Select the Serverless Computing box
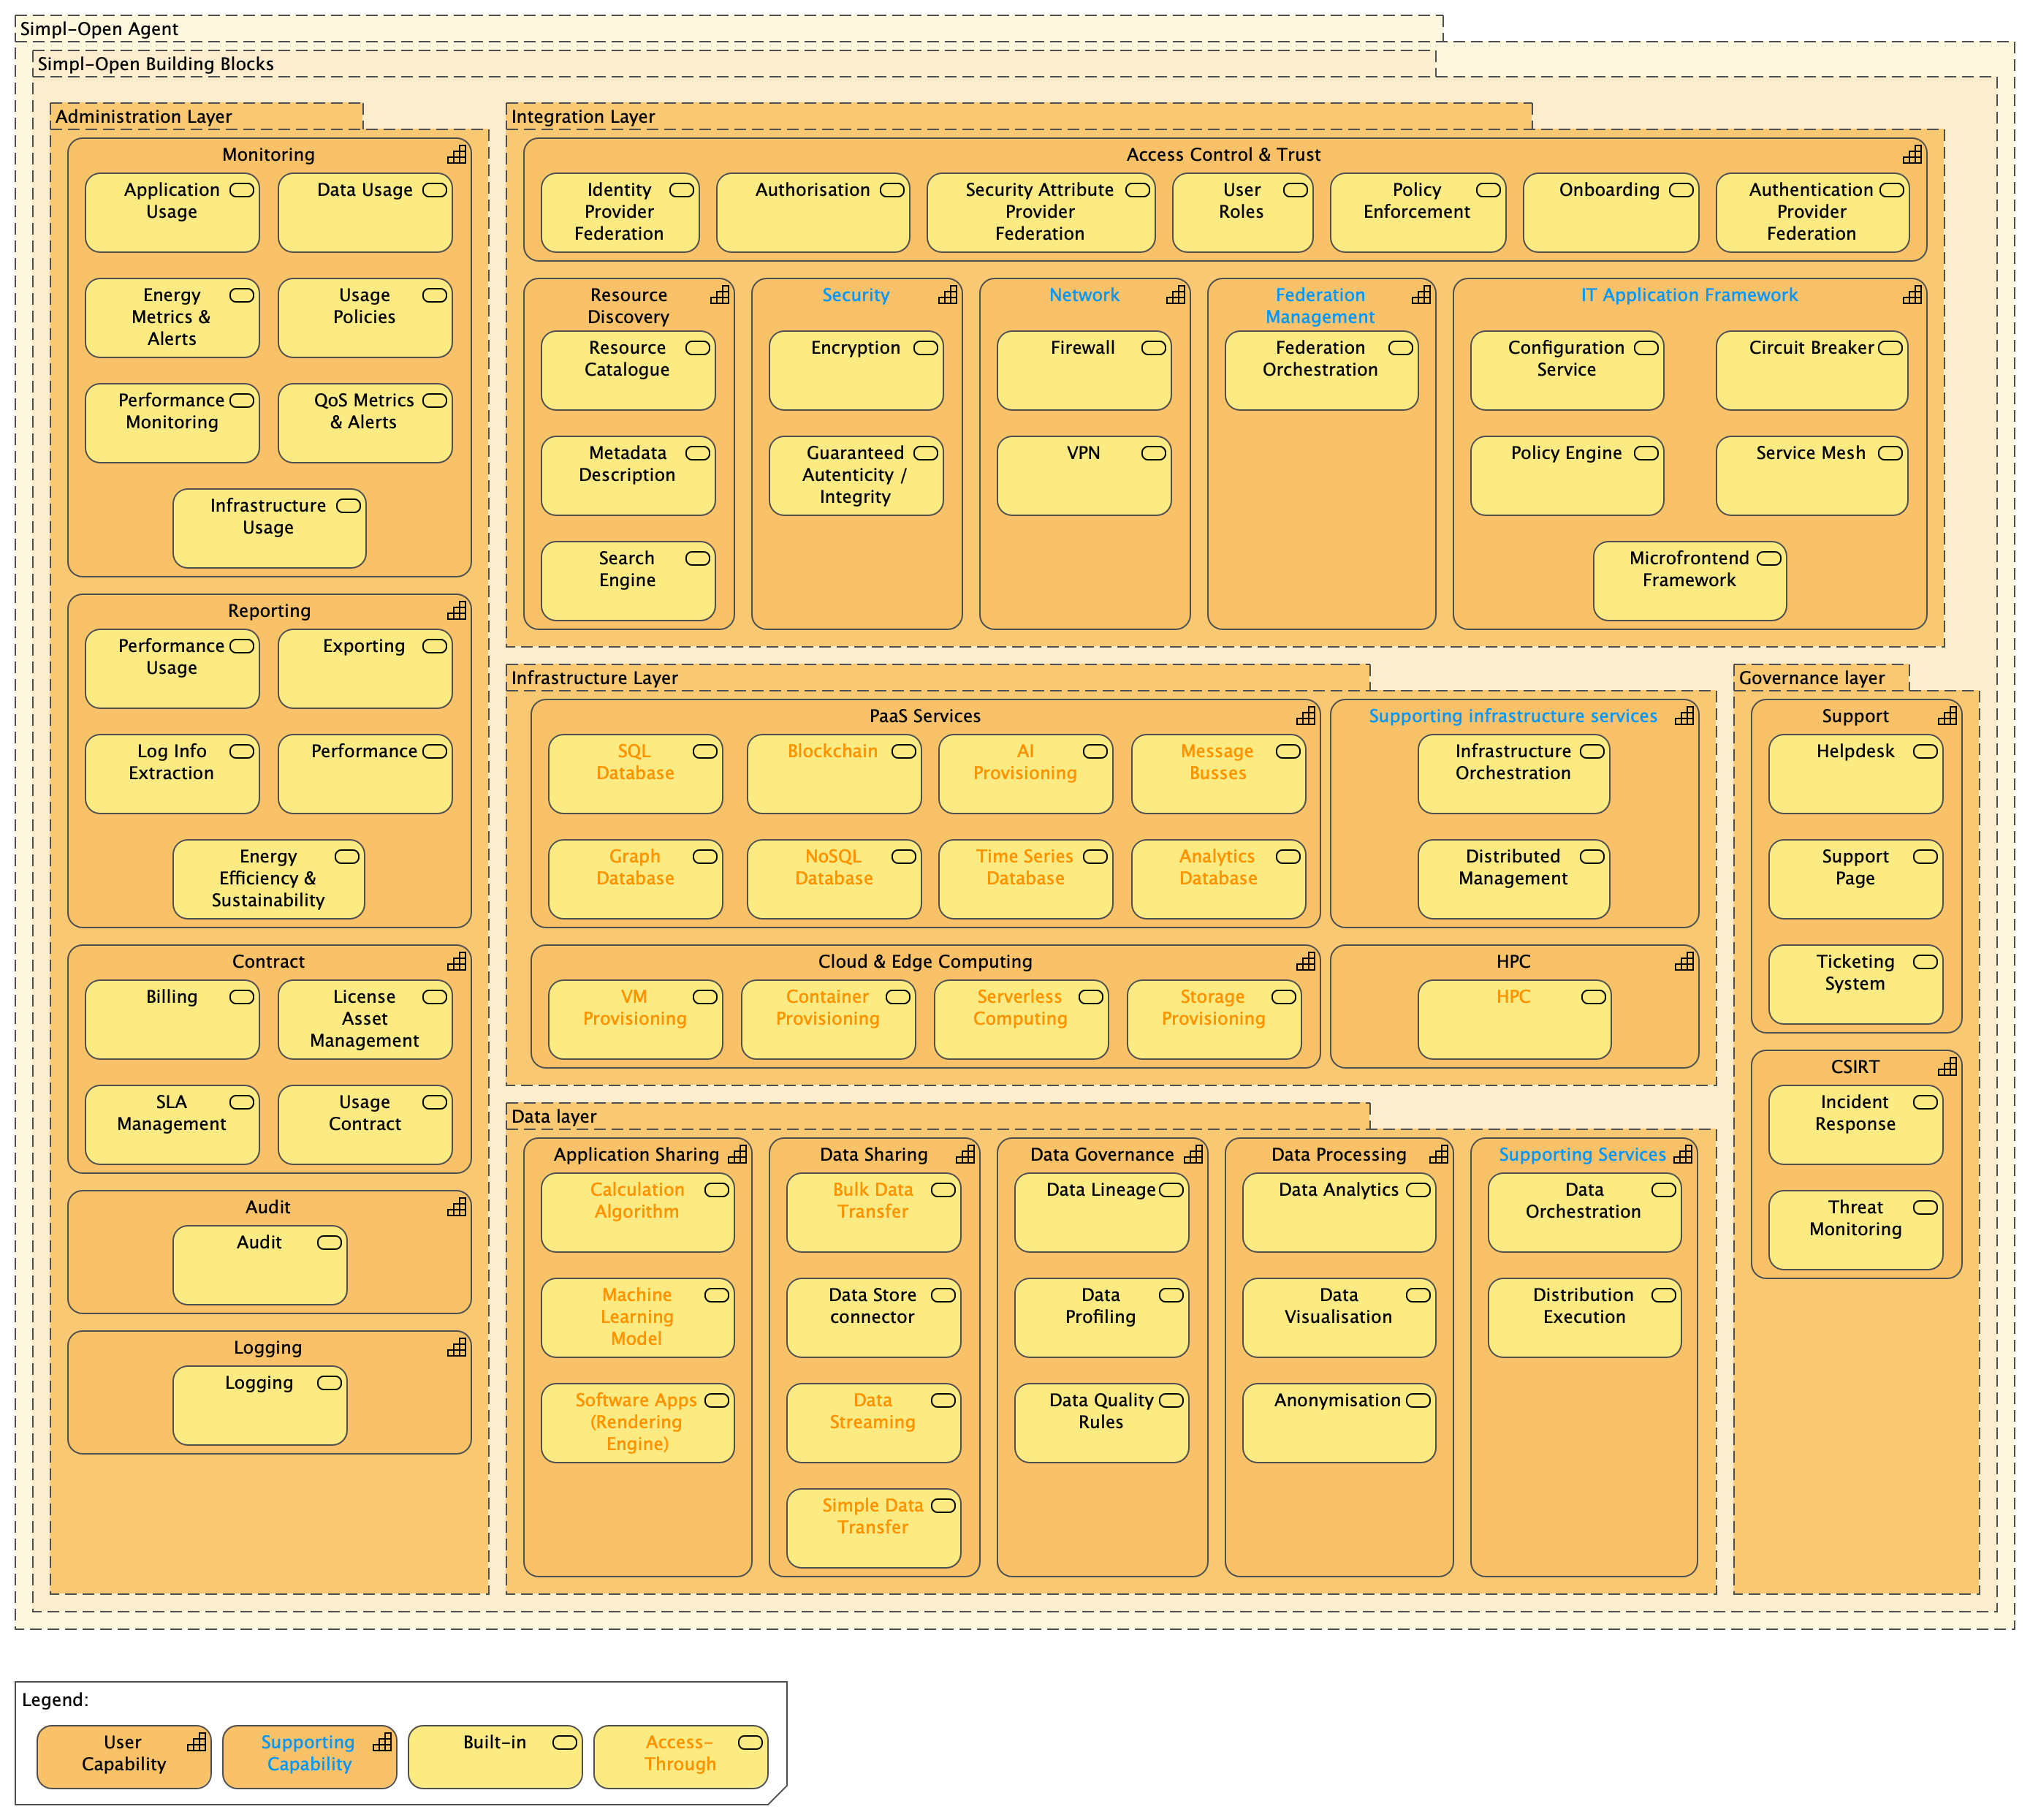The height and width of the screenshot is (1820, 2030). coord(1021,1020)
